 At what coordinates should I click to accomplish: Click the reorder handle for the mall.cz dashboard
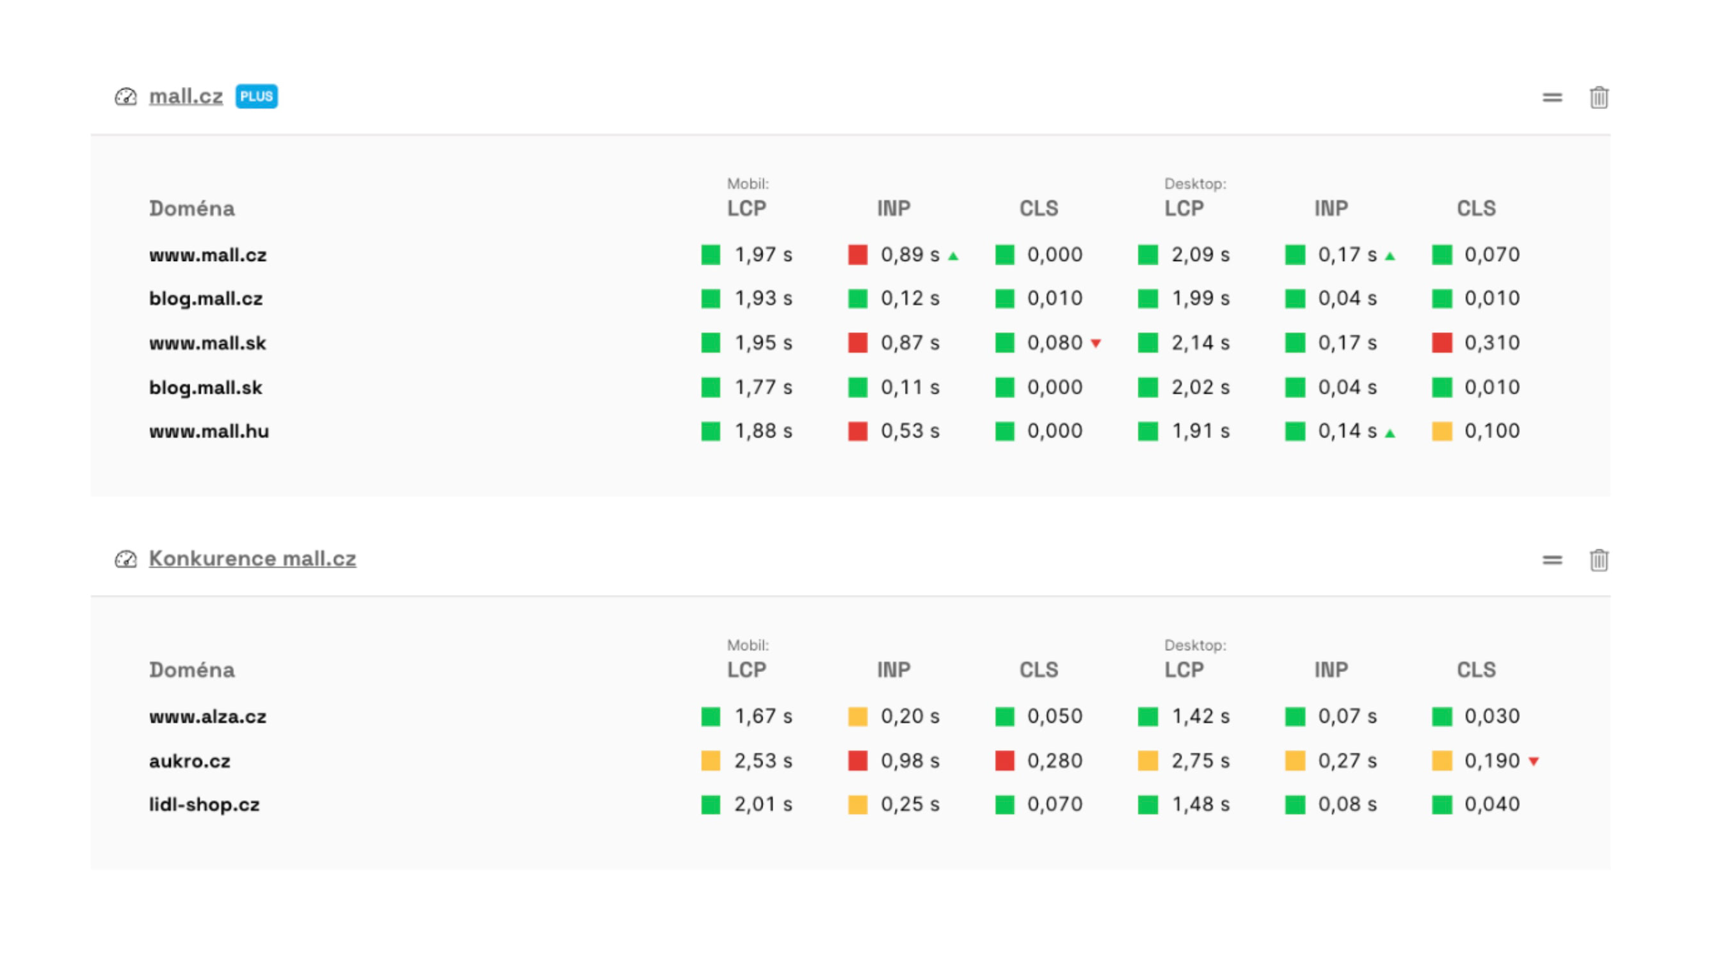click(x=1552, y=97)
